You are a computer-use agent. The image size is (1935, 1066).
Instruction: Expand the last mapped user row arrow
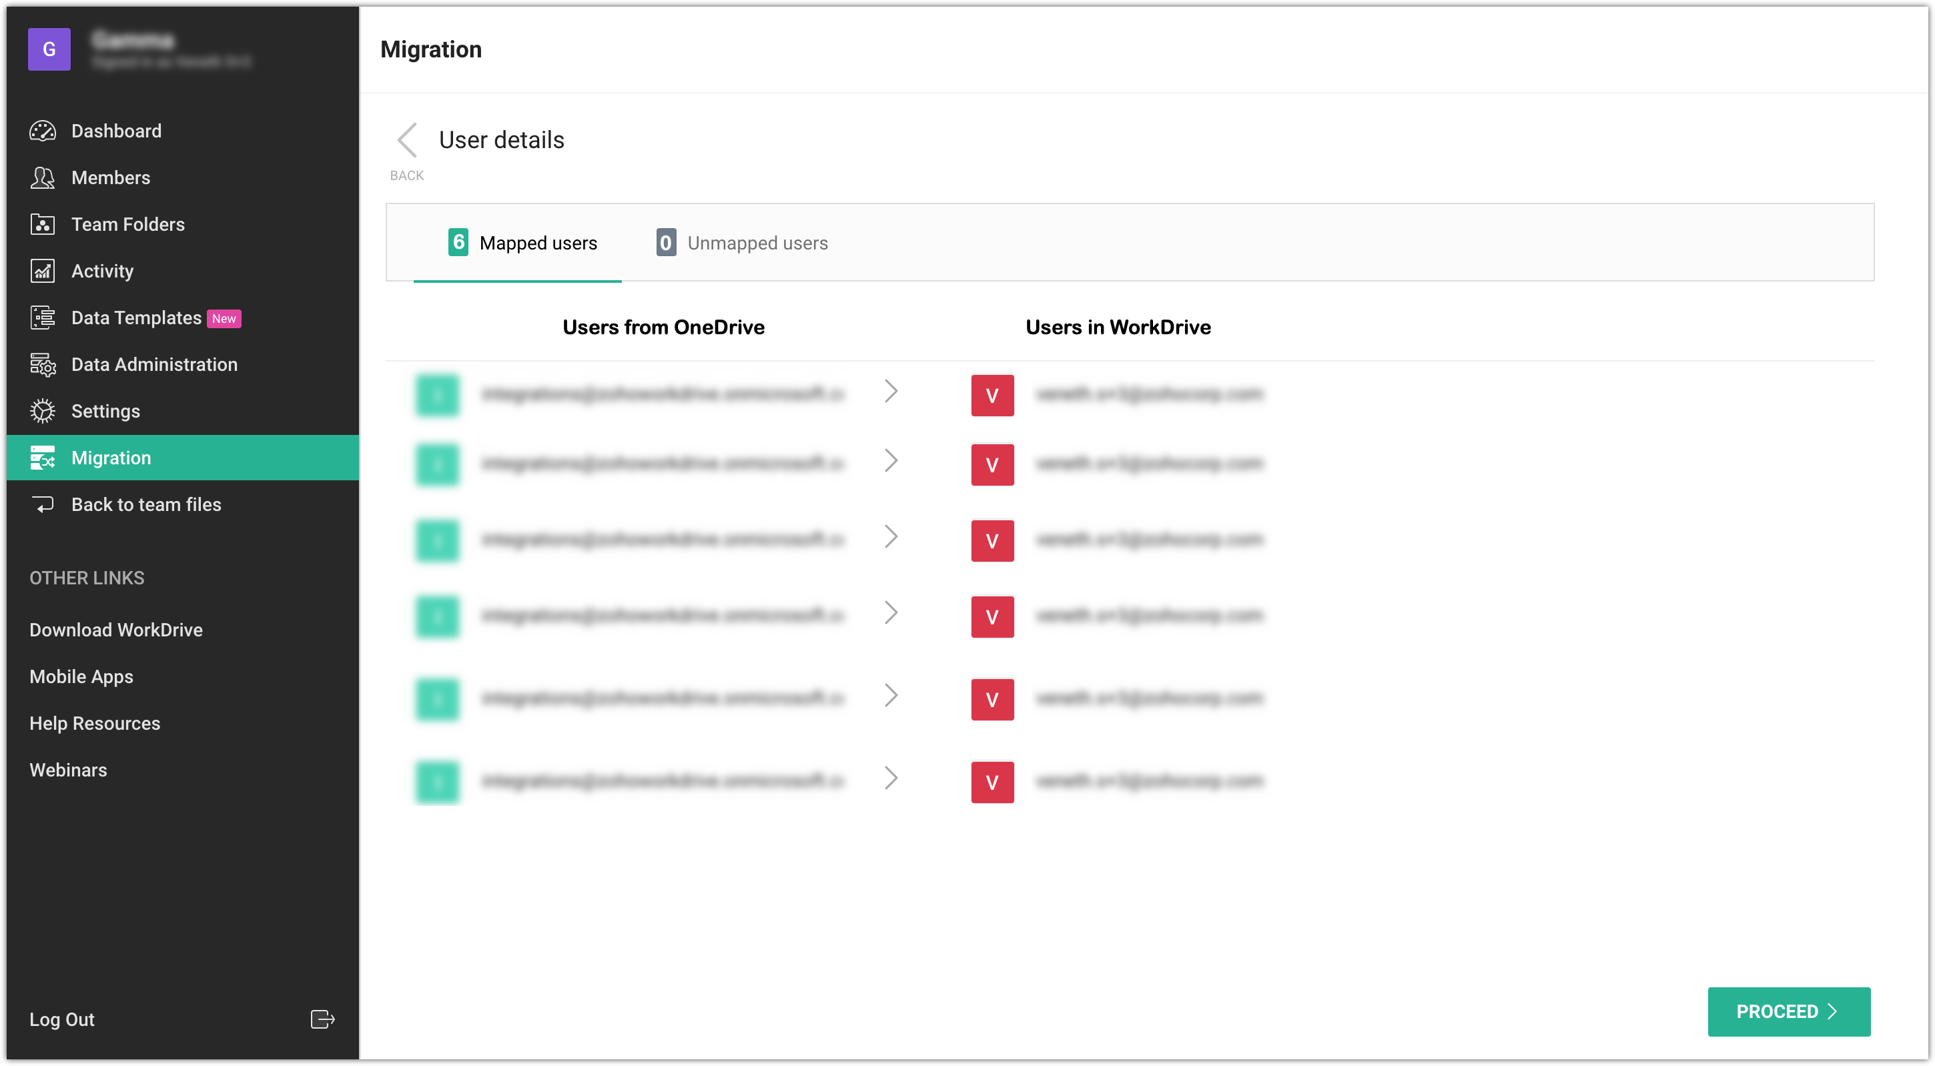pos(891,778)
